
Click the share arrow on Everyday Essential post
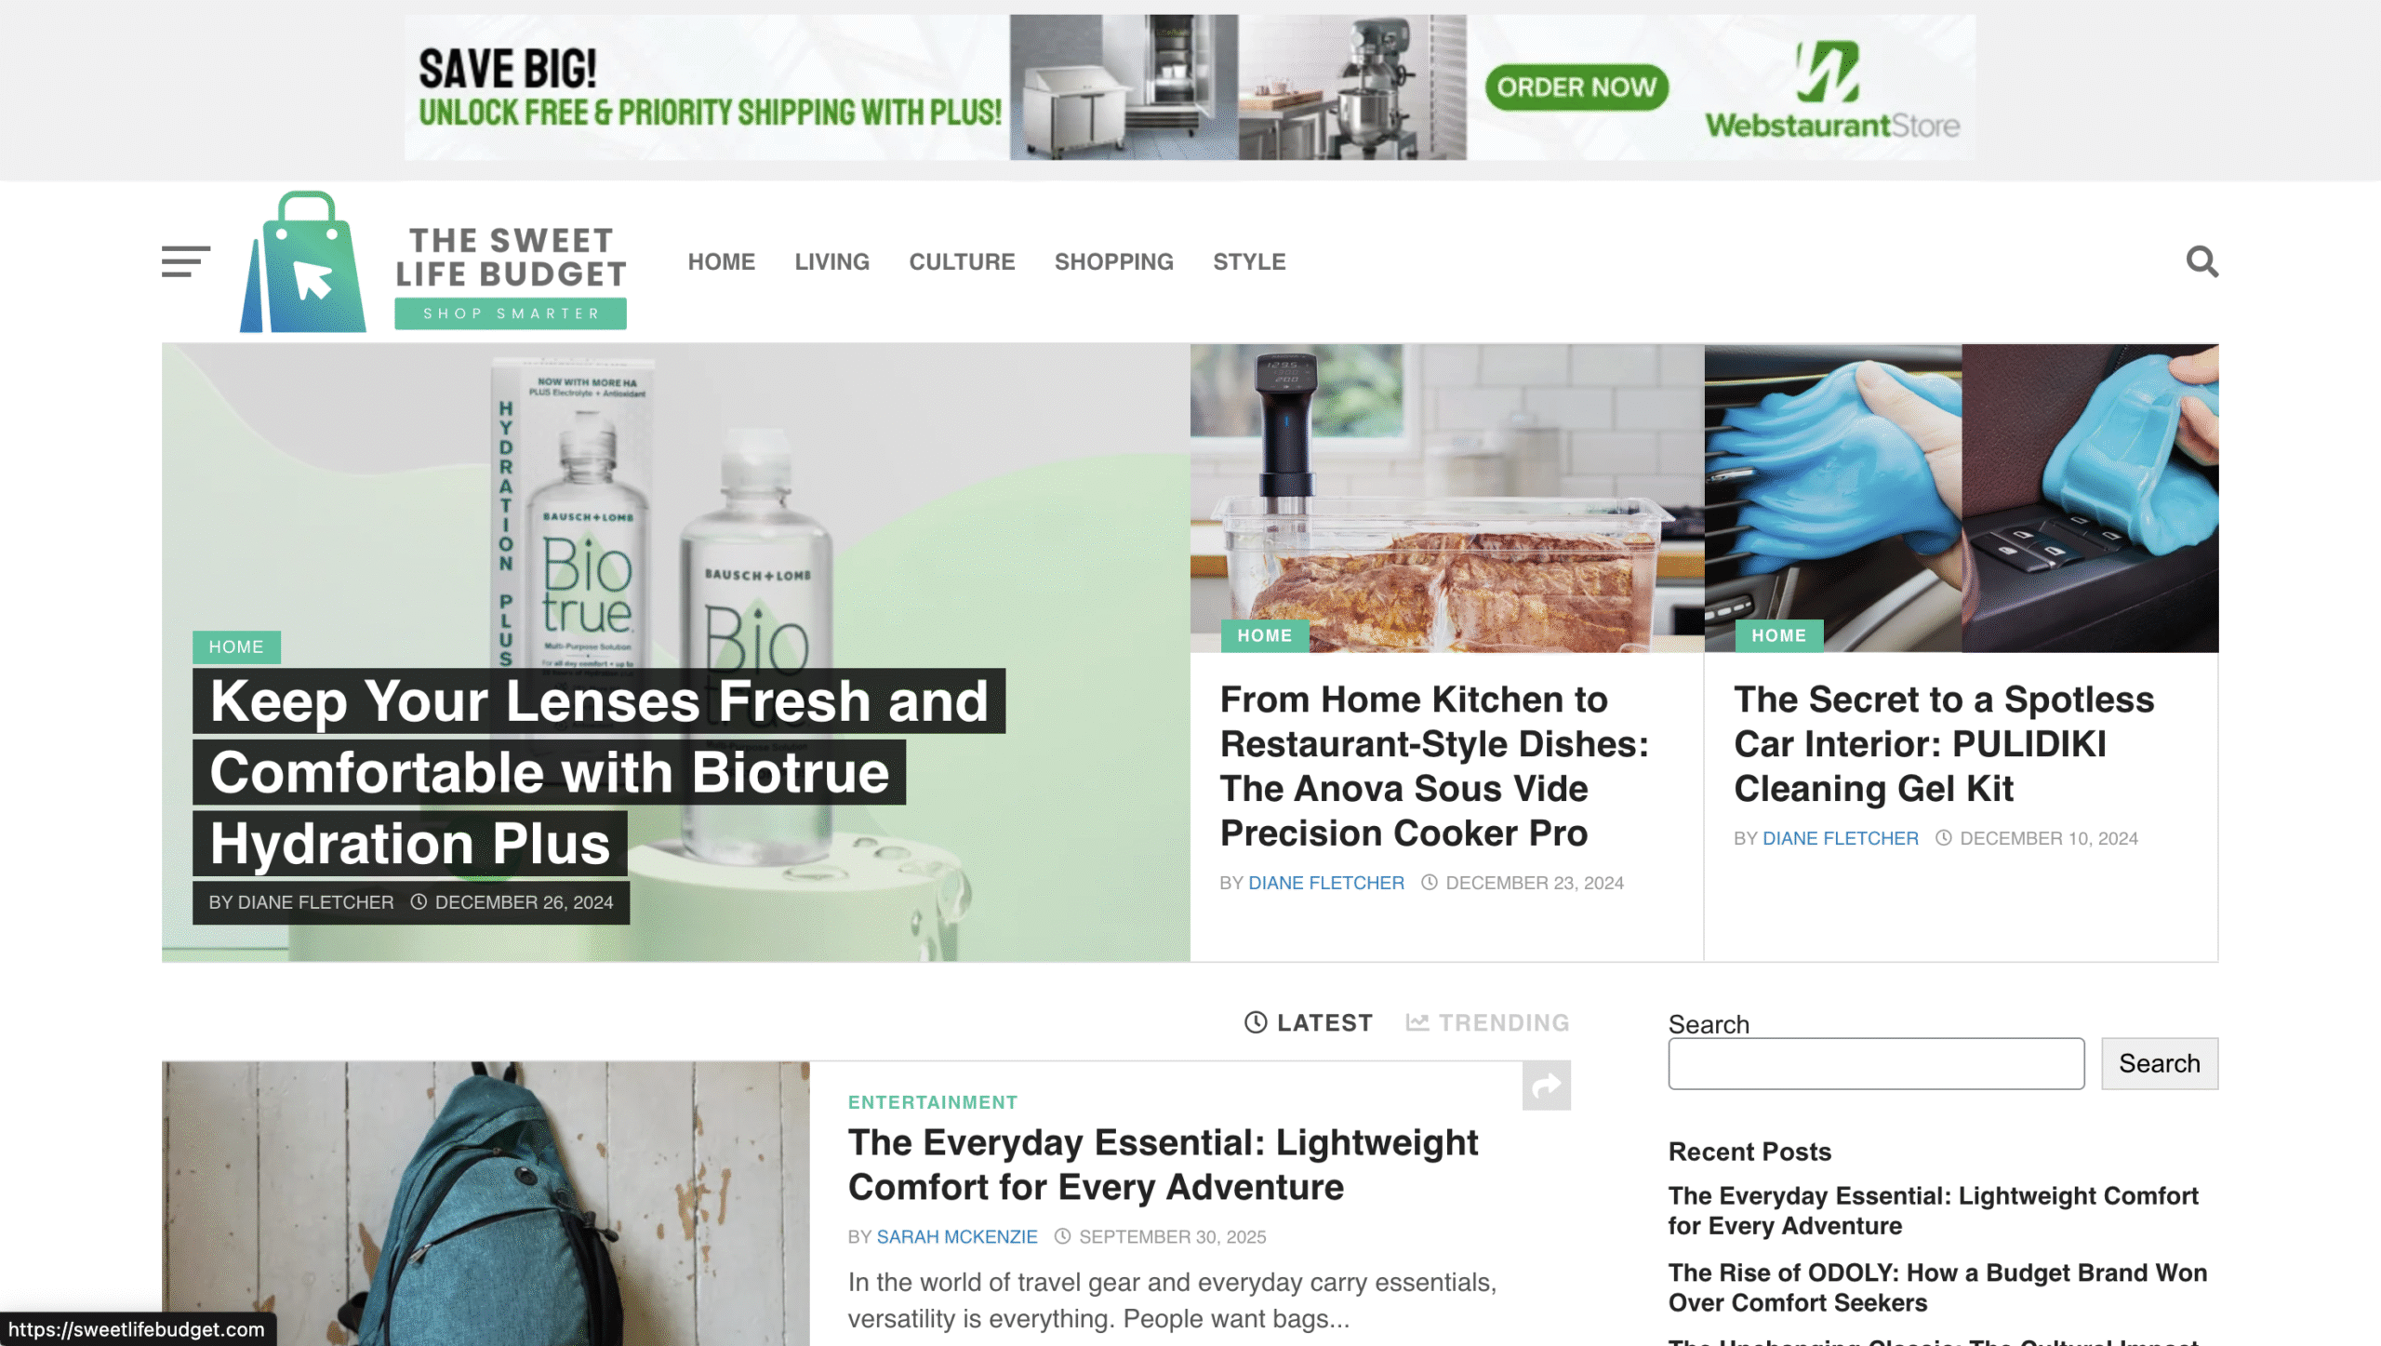point(1546,1086)
